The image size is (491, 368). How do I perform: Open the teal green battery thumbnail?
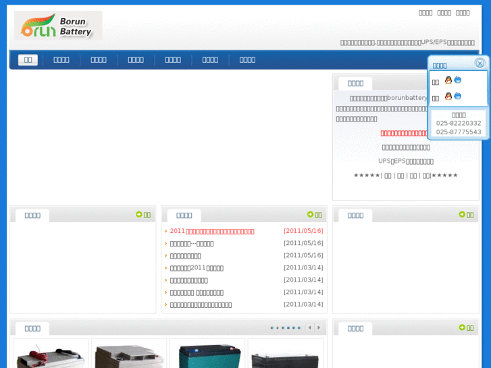coord(207,354)
